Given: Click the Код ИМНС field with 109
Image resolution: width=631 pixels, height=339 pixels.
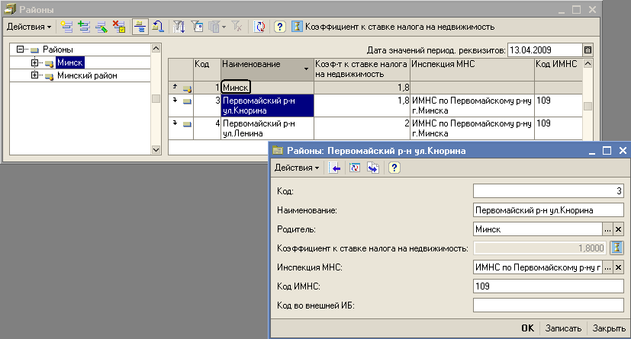Looking at the screenshot, I should pos(549,286).
